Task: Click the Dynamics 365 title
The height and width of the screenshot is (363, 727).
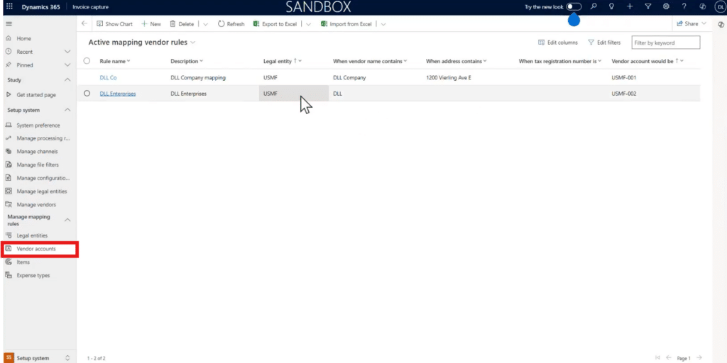Action: [x=40, y=7]
